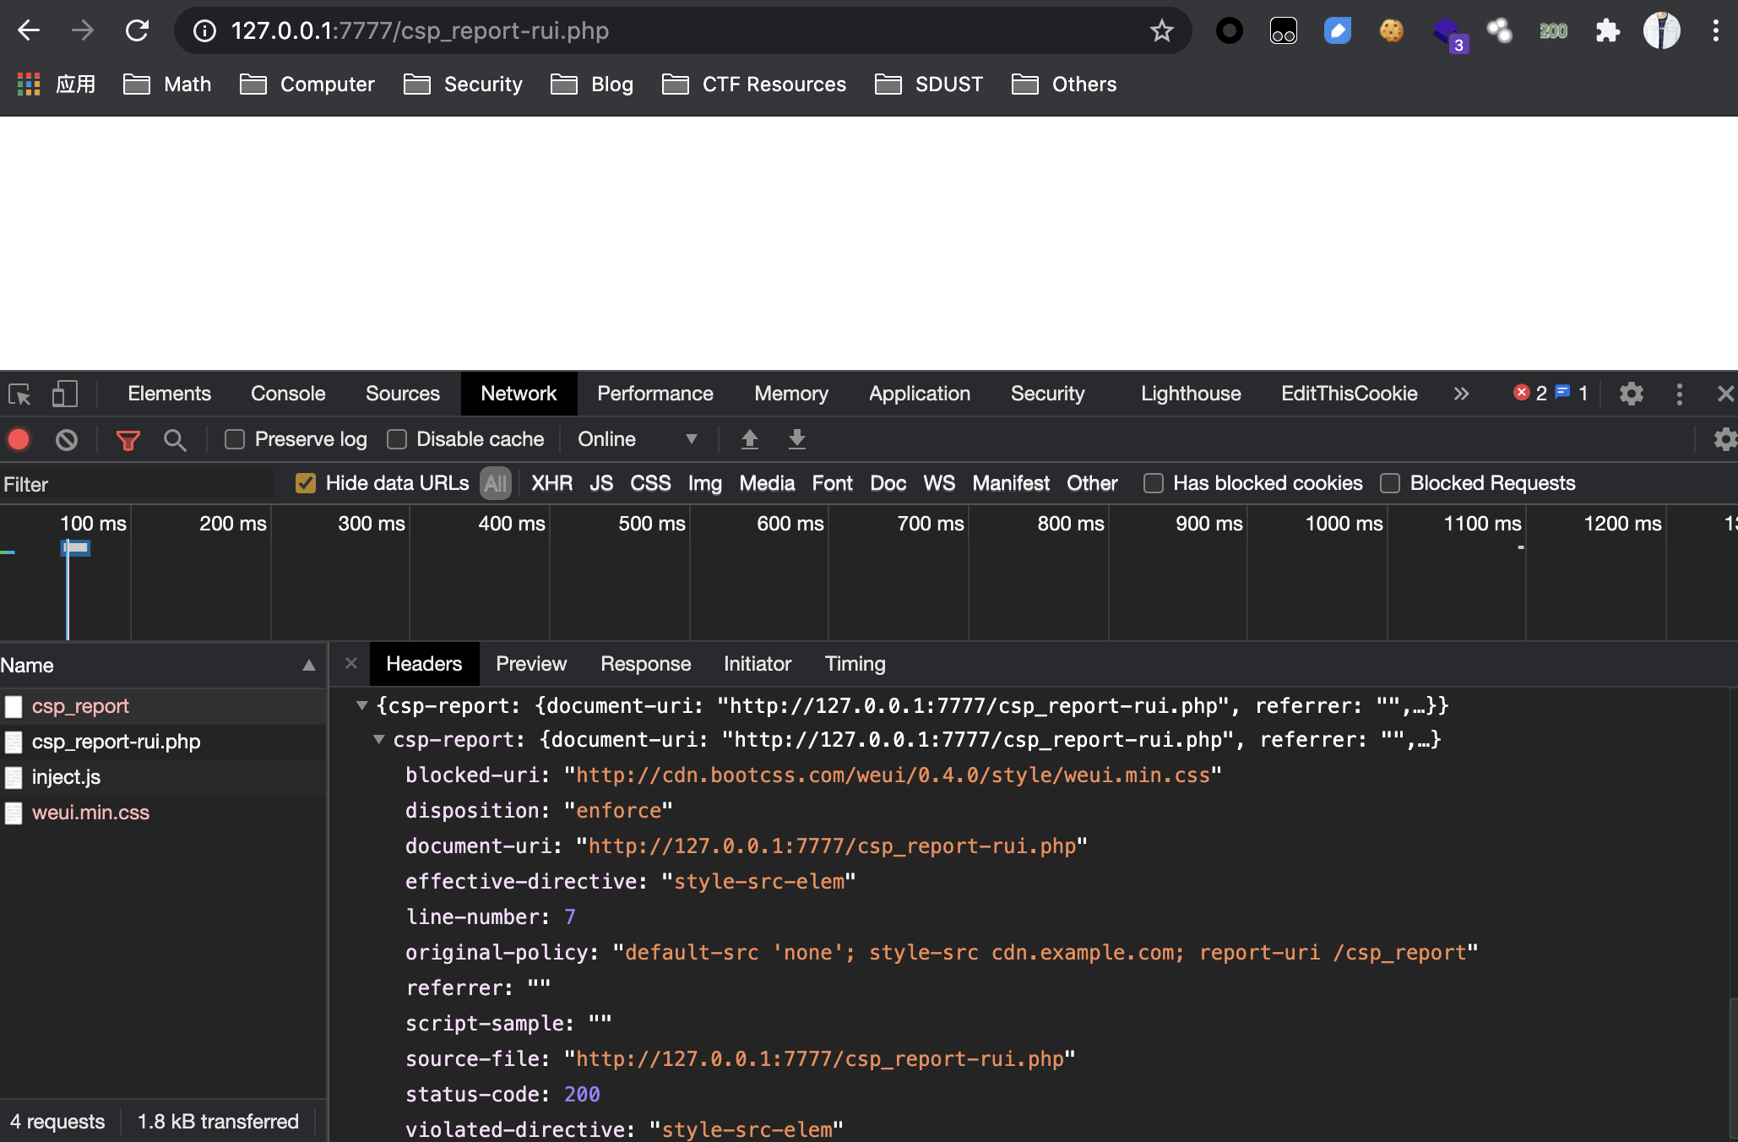Click the record network log button

coord(19,439)
